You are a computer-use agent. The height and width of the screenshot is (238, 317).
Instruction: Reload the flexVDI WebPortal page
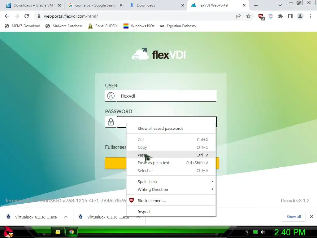[27, 16]
